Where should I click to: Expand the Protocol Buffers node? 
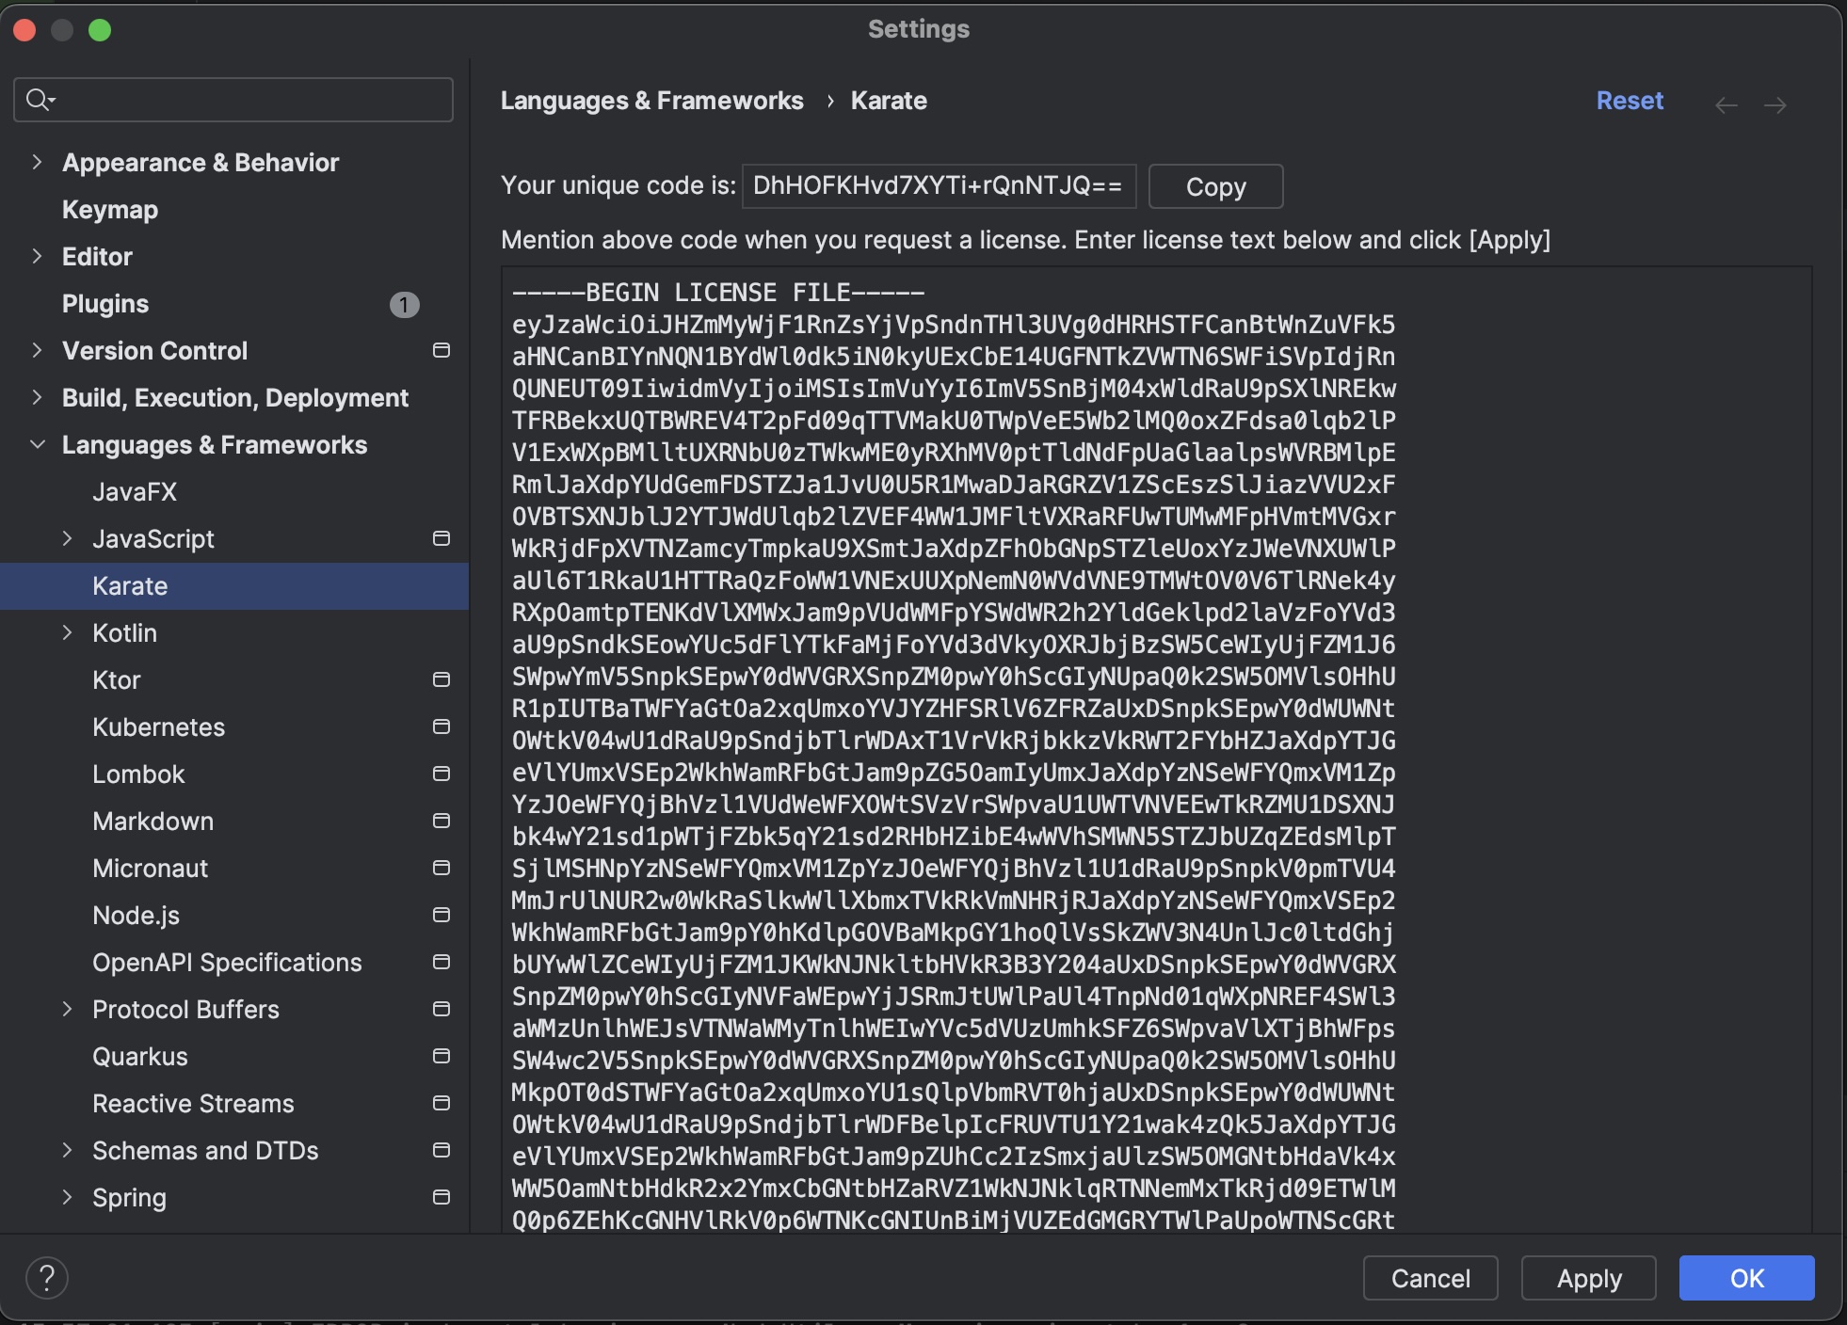point(67,1009)
